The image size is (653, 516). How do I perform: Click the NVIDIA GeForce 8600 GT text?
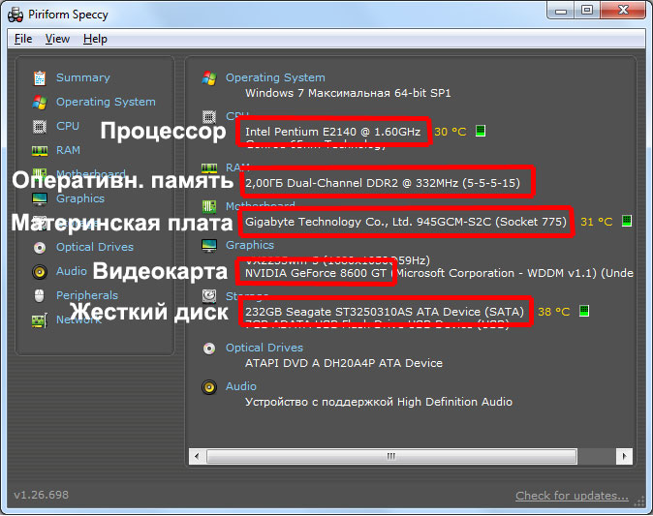315,273
